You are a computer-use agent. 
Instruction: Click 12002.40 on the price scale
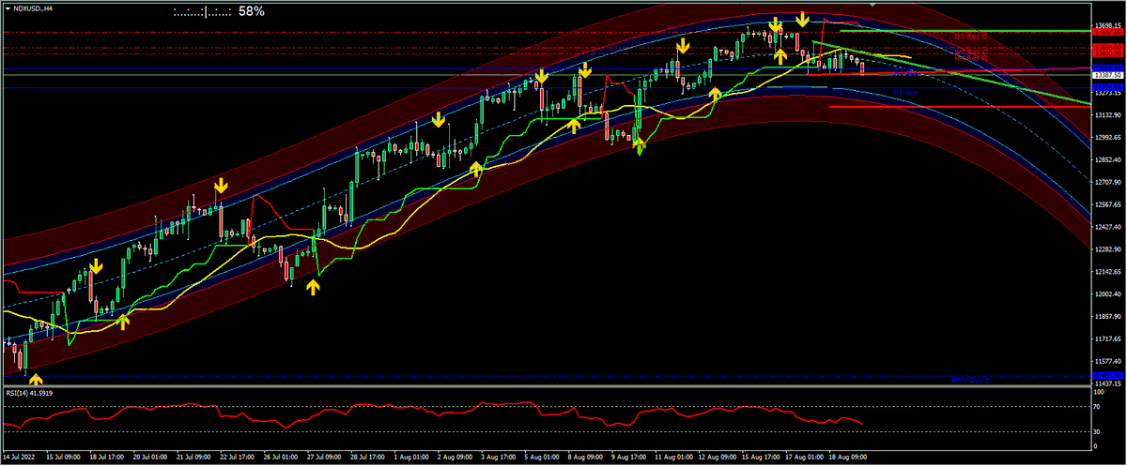pos(1109,294)
